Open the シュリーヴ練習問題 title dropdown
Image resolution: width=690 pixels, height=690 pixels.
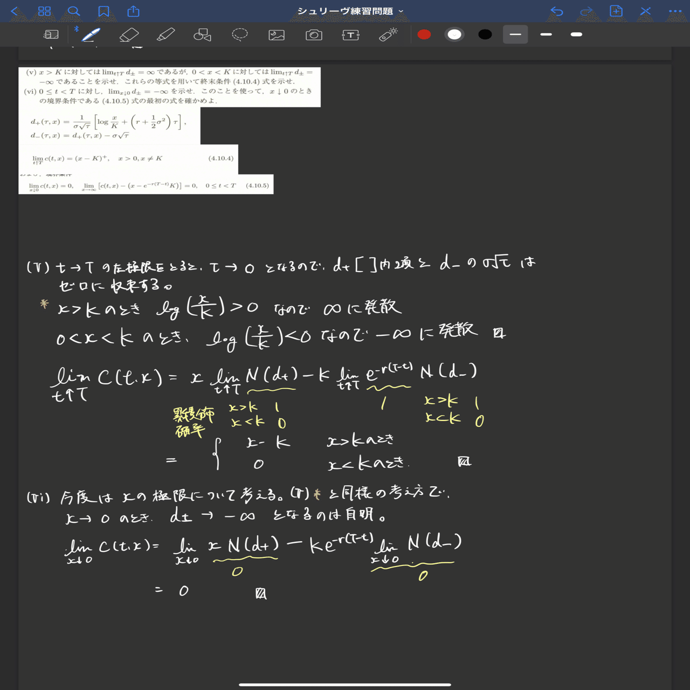tap(350, 11)
